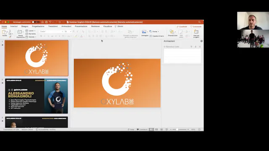
Task: Open the font name combo box
Action: (x=51, y=31)
